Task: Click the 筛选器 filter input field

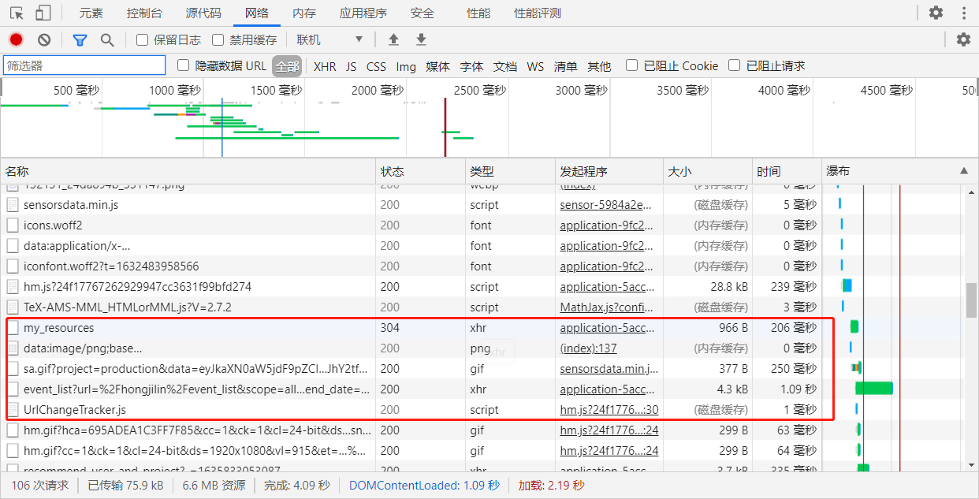Action: (84, 65)
